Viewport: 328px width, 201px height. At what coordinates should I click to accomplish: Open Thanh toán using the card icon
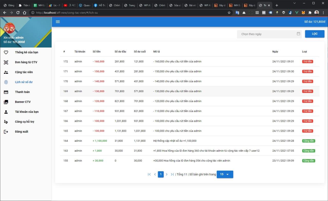[6, 92]
